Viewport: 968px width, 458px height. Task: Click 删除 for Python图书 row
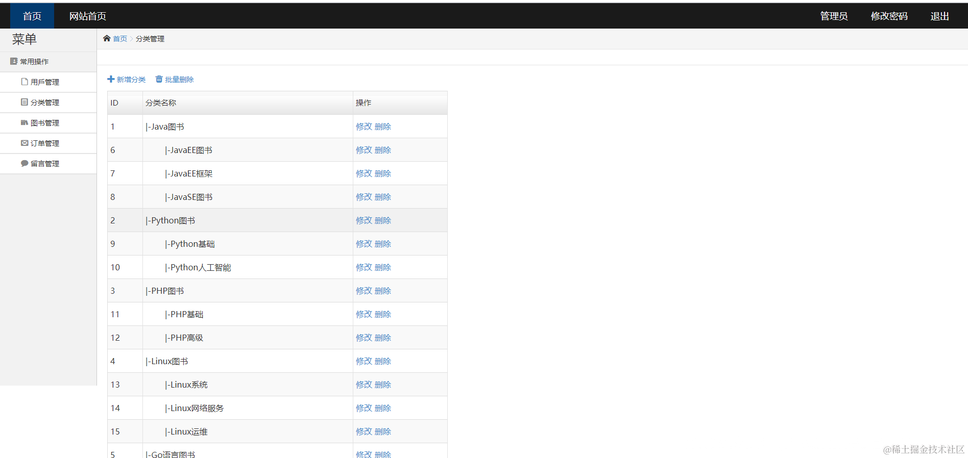tap(383, 220)
